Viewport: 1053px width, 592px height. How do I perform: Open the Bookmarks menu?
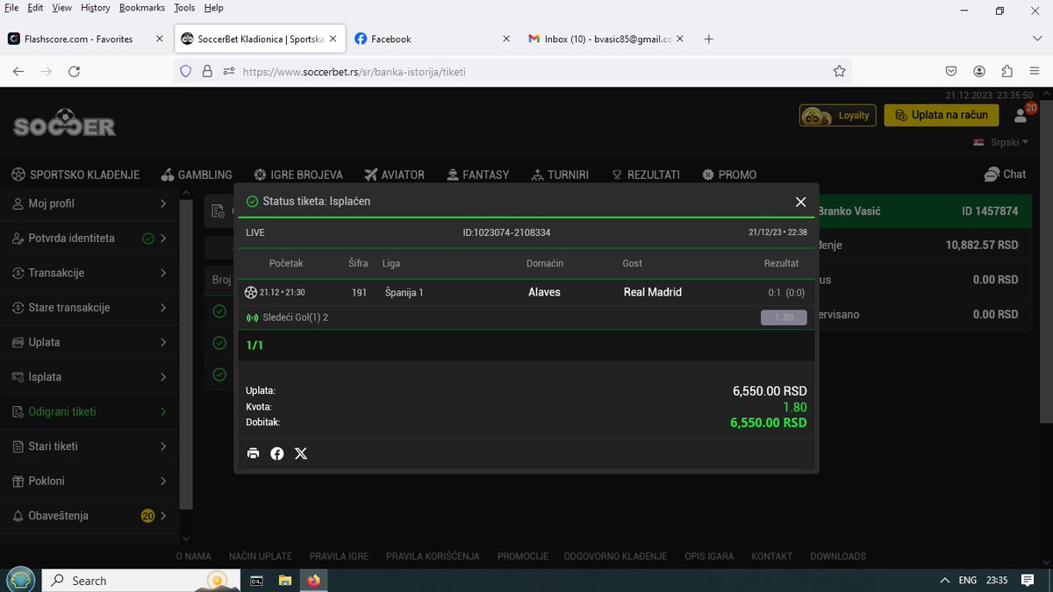(141, 8)
